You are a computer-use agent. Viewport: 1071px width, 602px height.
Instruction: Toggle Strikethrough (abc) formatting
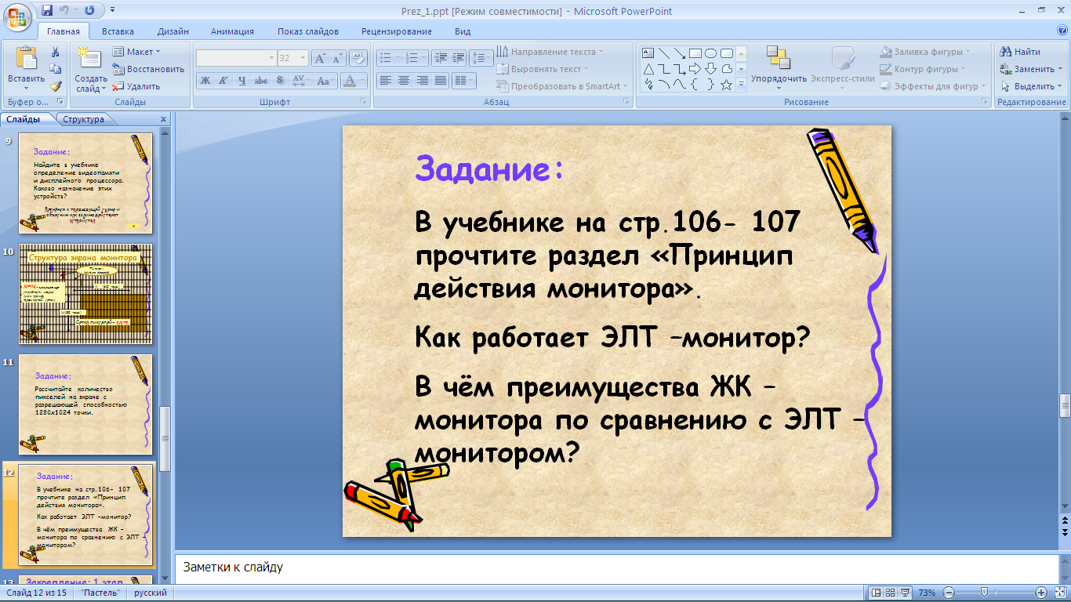tap(261, 81)
